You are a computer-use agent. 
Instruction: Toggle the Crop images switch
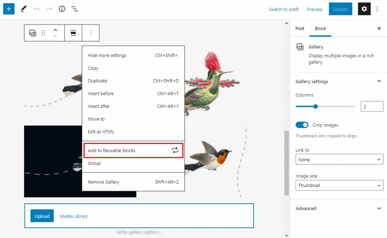302,125
